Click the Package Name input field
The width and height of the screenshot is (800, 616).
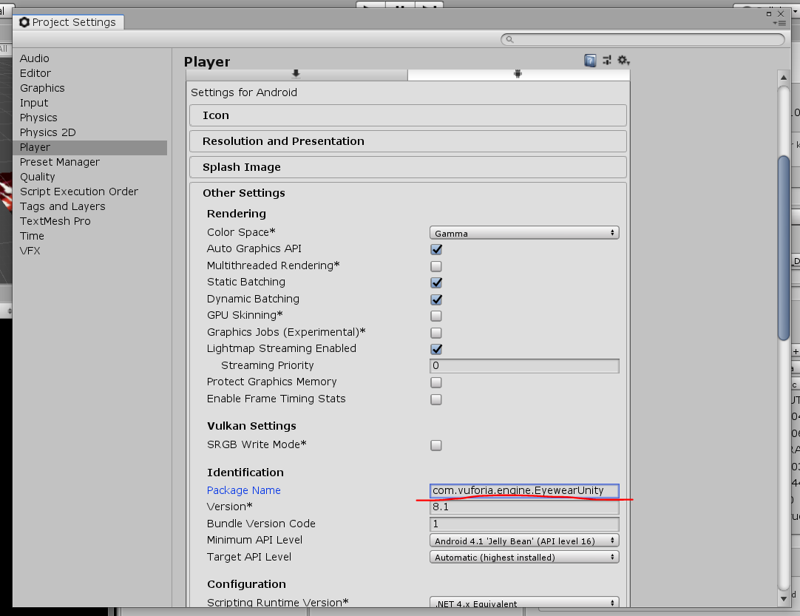[524, 491]
